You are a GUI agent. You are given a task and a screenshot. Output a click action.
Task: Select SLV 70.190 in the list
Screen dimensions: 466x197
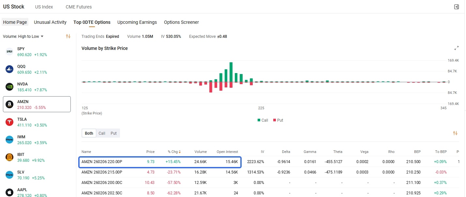[37, 175]
